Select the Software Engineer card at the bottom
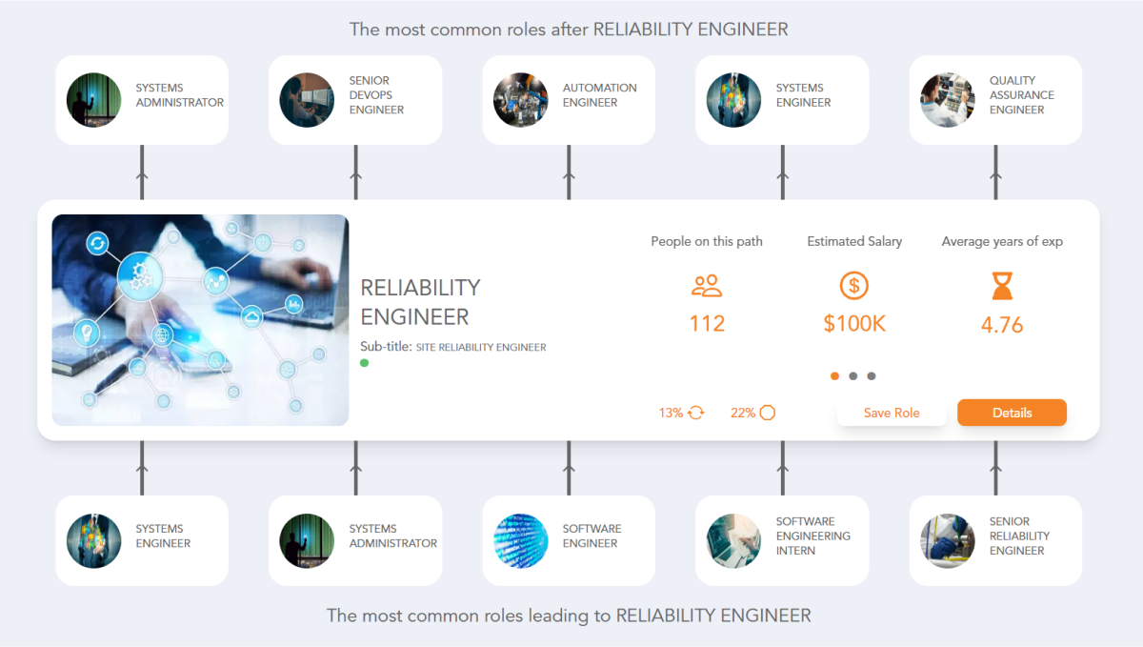 point(568,539)
